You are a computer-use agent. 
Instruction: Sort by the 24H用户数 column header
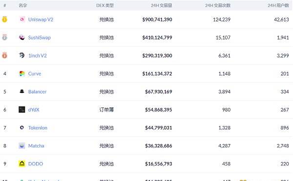point(278,5)
